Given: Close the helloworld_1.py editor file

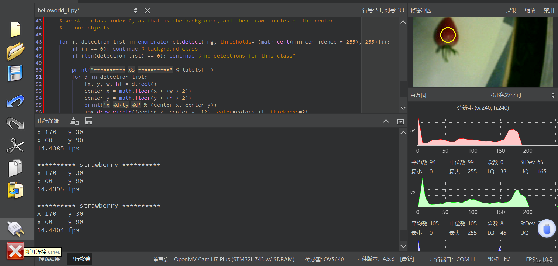Looking at the screenshot, I should (x=147, y=11).
